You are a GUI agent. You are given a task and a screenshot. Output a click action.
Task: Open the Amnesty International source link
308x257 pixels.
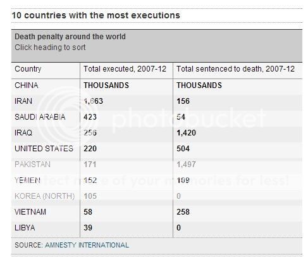[x=87, y=245]
